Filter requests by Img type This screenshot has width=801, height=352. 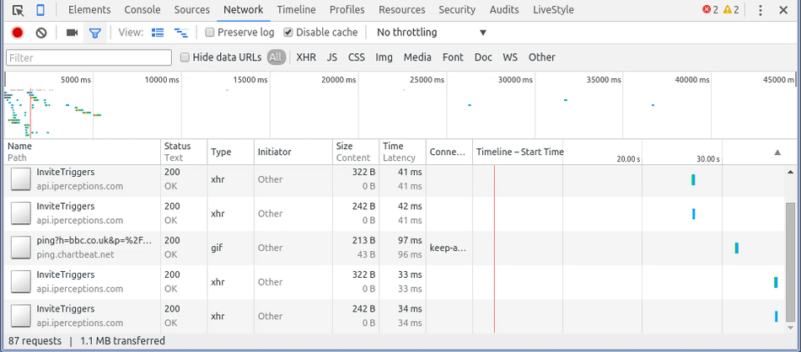[384, 57]
